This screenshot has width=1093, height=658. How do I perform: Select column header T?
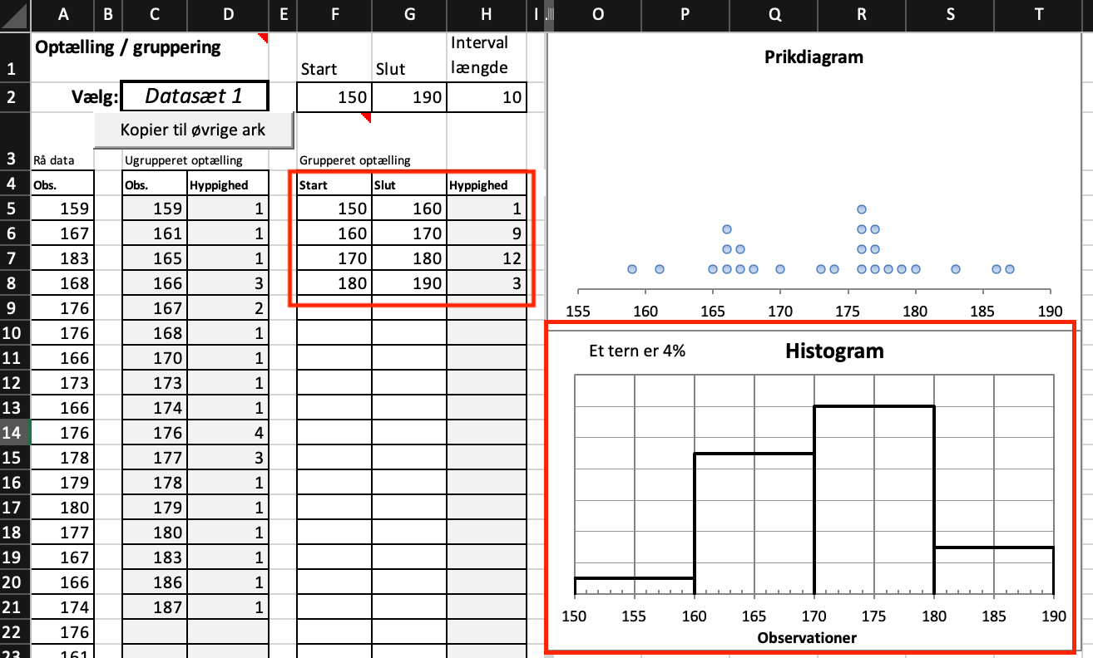[1037, 14]
